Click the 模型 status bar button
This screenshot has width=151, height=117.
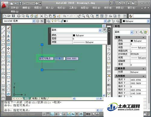pyautogui.click(x=88, y=114)
